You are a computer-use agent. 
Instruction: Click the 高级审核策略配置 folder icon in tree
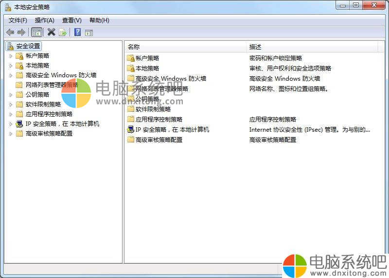click(19, 134)
